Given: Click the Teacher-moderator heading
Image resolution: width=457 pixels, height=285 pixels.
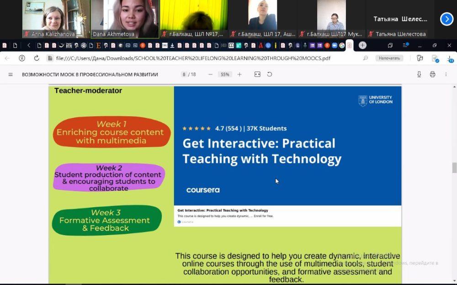Looking at the screenshot, I should click(x=88, y=91).
